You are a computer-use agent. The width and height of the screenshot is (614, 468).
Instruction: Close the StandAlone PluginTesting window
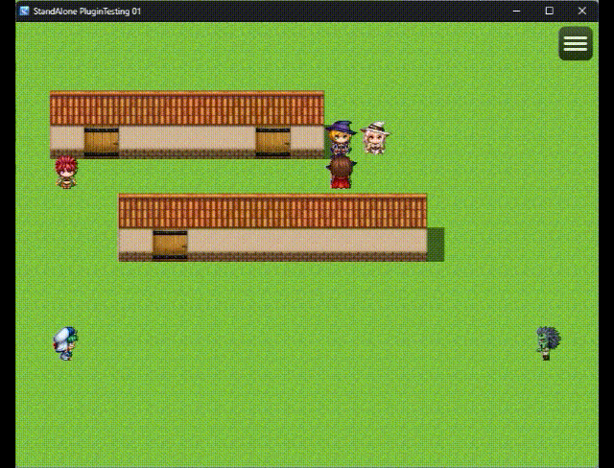click(582, 11)
